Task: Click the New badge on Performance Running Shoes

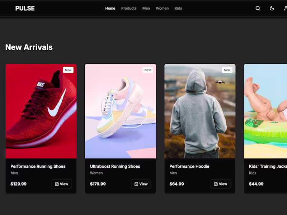Action: (68, 70)
